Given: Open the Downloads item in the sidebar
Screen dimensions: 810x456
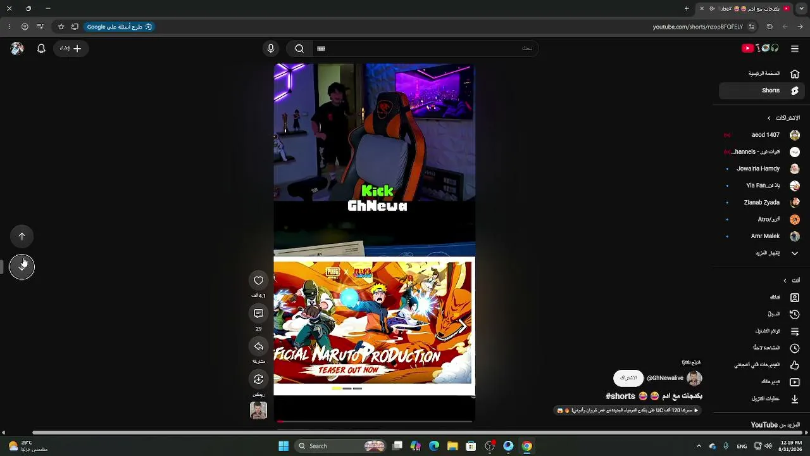Looking at the screenshot, I should click(x=762, y=399).
